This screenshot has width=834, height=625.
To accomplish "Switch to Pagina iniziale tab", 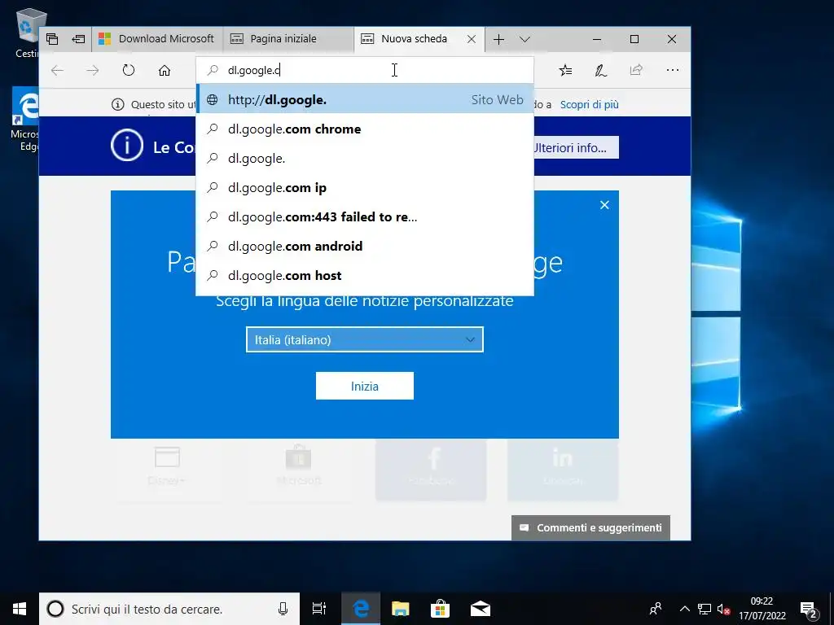I will pos(288,39).
